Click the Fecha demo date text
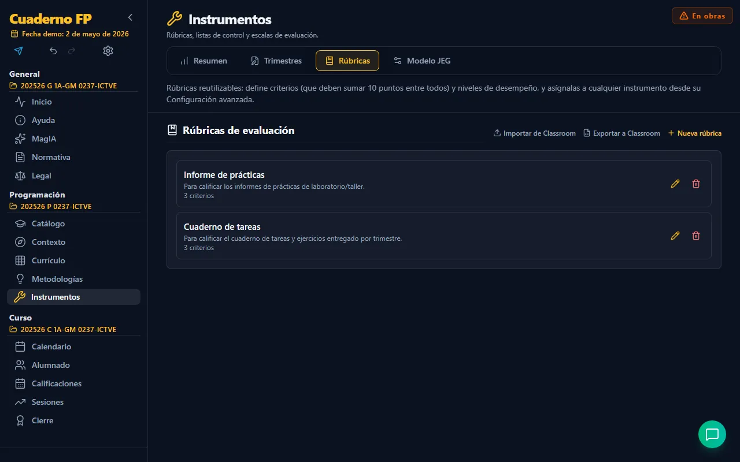The image size is (740, 462). [x=75, y=34]
